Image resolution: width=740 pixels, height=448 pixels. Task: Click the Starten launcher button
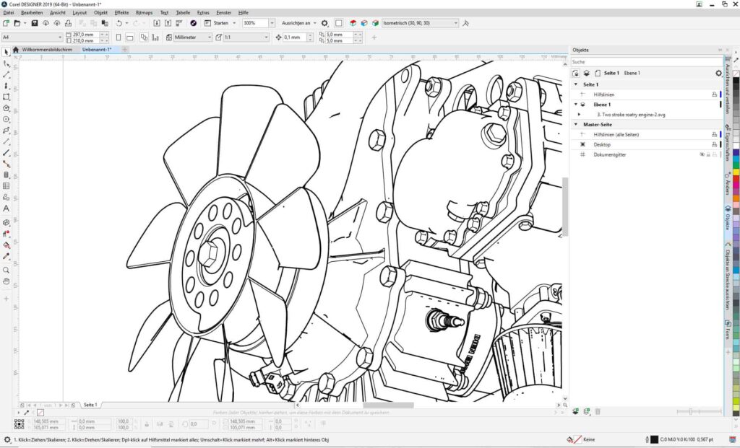coord(217,23)
